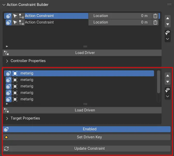Toggle enable icon on fourth metarig row

coord(9,93)
